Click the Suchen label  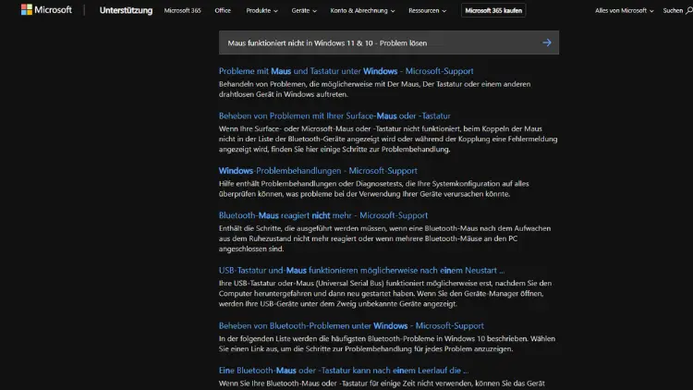click(x=673, y=10)
